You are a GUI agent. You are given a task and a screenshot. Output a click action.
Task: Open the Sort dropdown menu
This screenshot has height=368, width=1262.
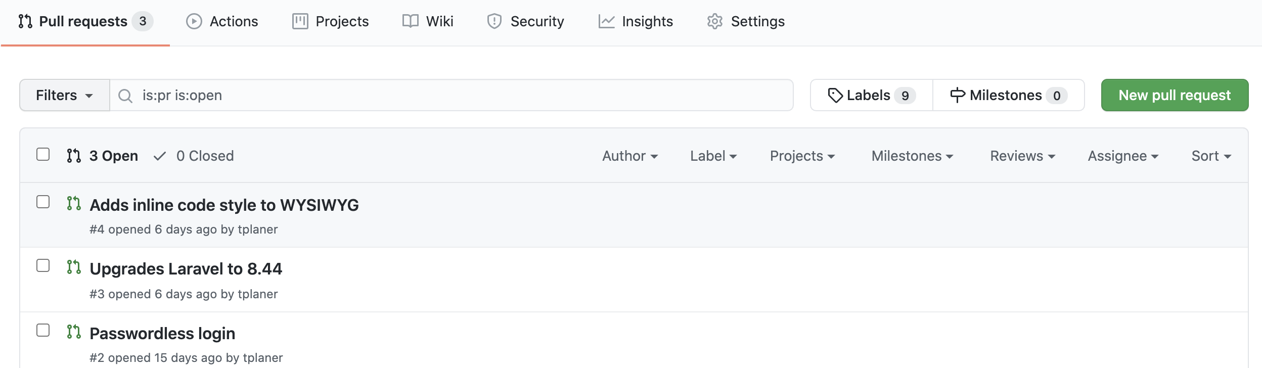pyautogui.click(x=1211, y=156)
